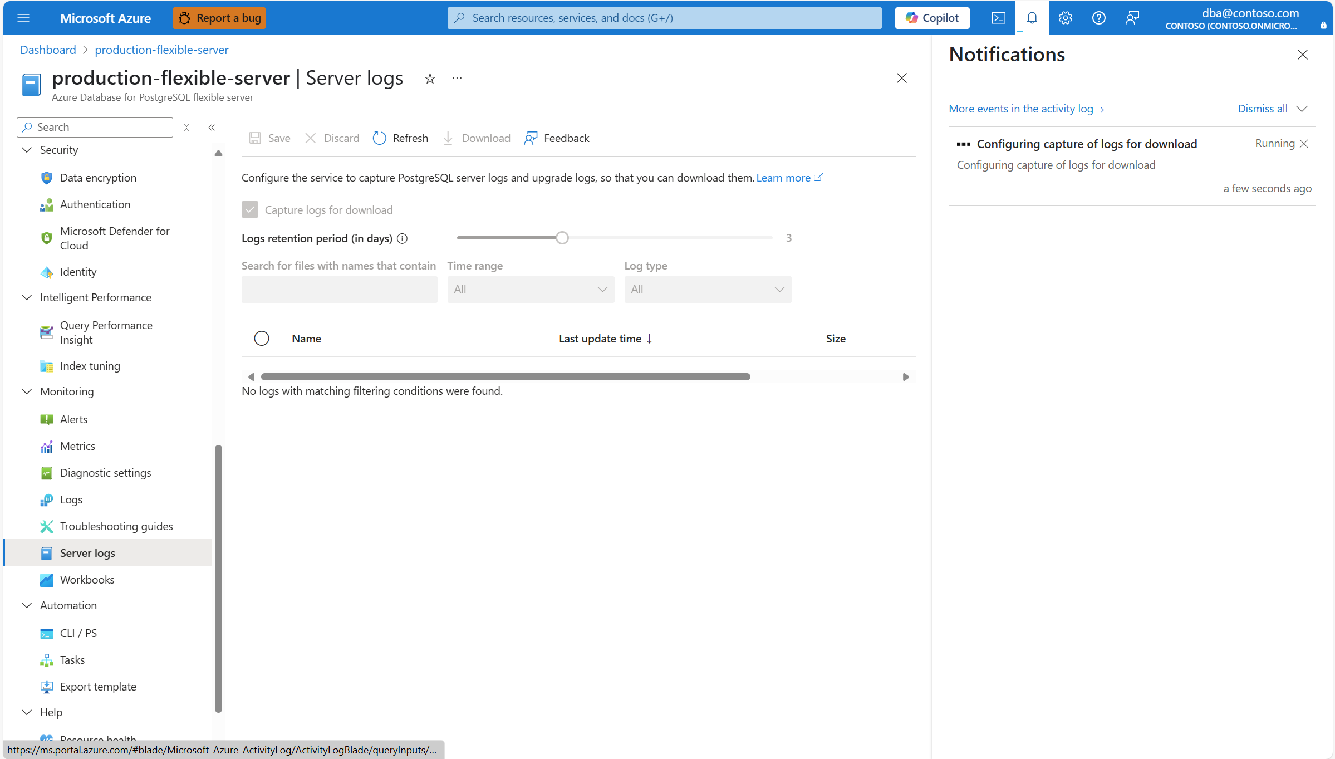The image size is (1335, 759).
Task: Open Index tuning in sidebar
Action: [90, 366]
